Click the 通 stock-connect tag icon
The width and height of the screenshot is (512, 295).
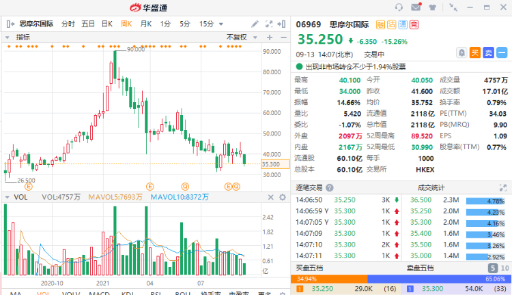(403, 25)
